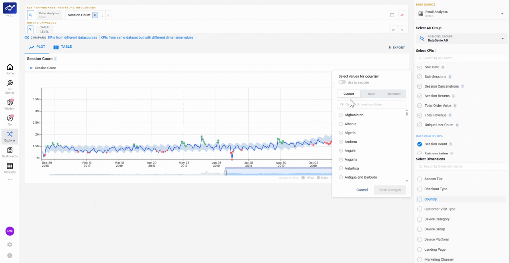Open Dashboards from the sidebar
This screenshot has width=510, height=263.
(x=10, y=152)
